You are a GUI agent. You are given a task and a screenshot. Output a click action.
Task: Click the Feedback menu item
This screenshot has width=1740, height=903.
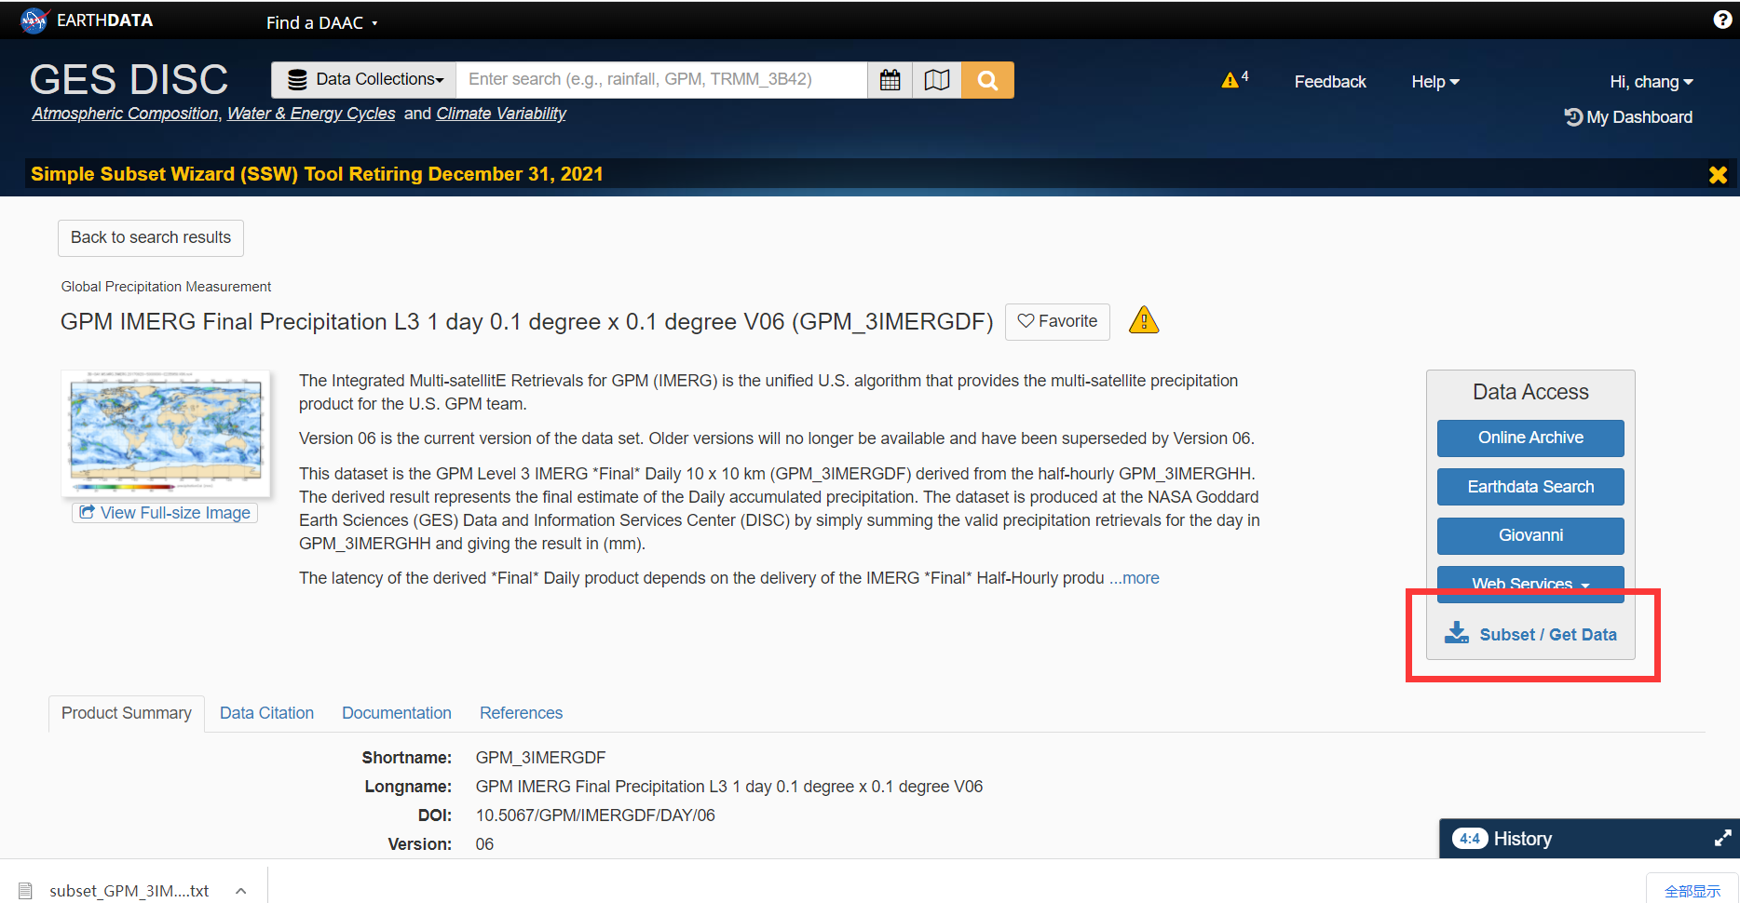coord(1329,82)
